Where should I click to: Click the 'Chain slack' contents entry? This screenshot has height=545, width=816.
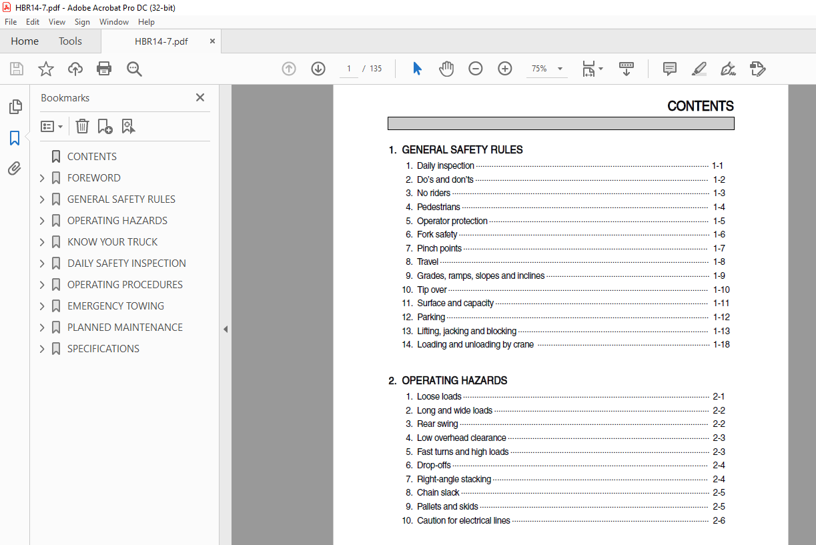point(438,493)
